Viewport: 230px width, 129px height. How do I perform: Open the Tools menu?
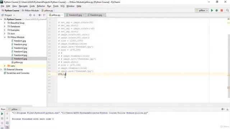[56, 6]
